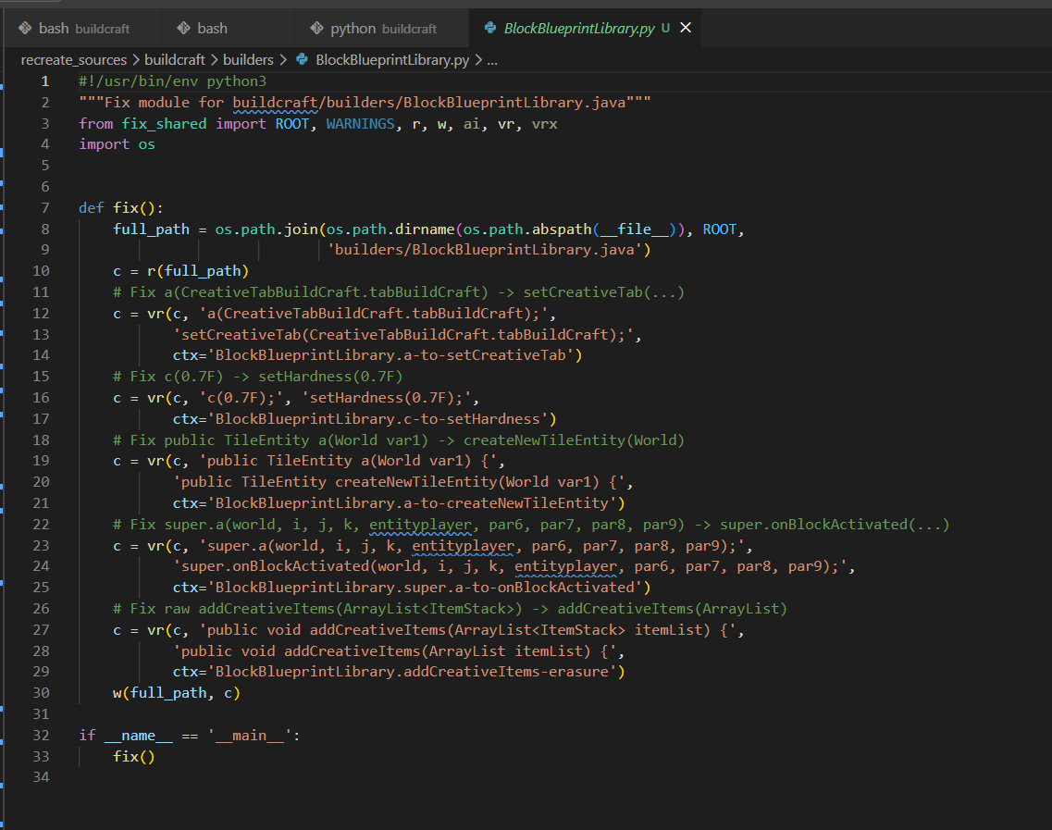Click the 'builders/BlockBlueprintLibrary.java' string on line 9
This screenshot has width=1052, height=830.
click(x=485, y=250)
